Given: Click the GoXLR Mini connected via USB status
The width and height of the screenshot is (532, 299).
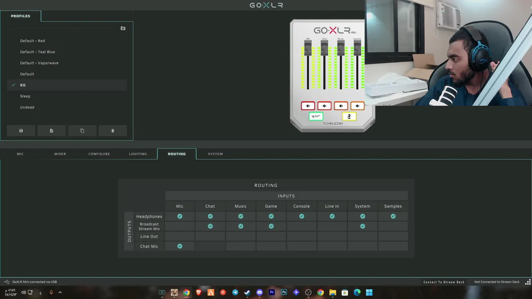Looking at the screenshot, I should tap(34, 282).
